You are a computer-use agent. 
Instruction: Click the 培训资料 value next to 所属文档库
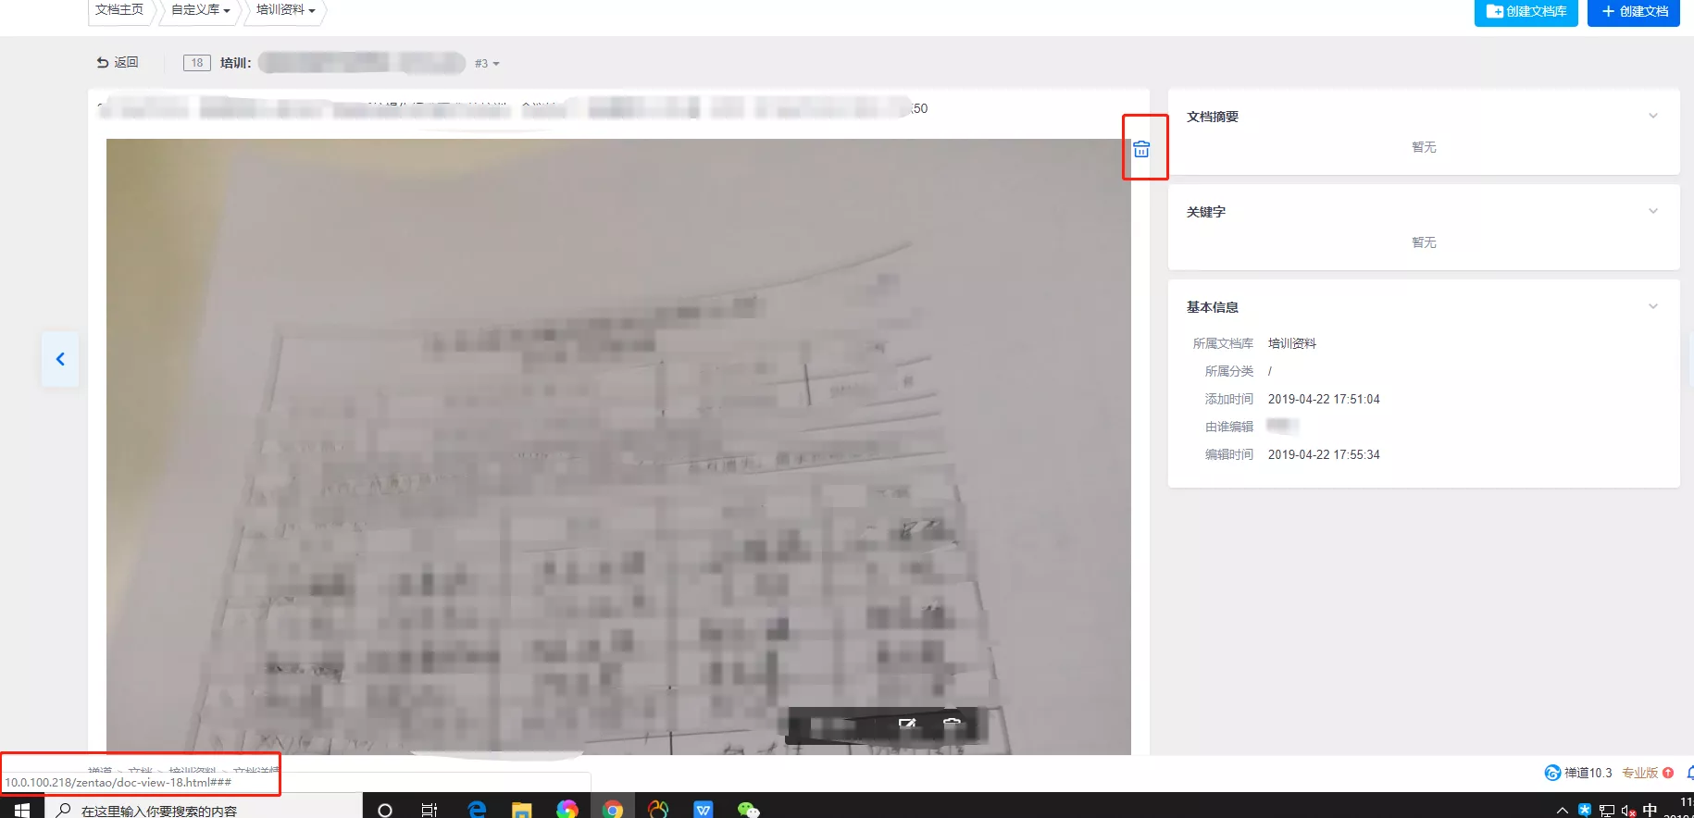pyautogui.click(x=1292, y=343)
